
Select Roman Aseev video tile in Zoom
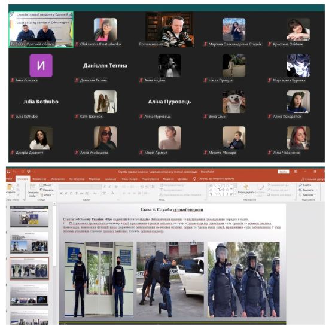pyautogui.click(x=169, y=29)
